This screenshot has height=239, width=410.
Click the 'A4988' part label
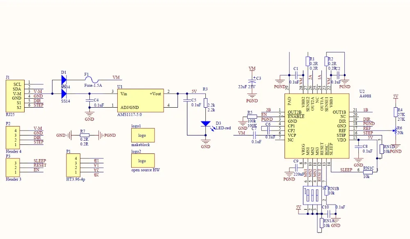coord(365,96)
